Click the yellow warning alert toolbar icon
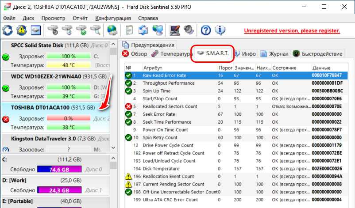This screenshot has width=355, height=208. (22, 30)
